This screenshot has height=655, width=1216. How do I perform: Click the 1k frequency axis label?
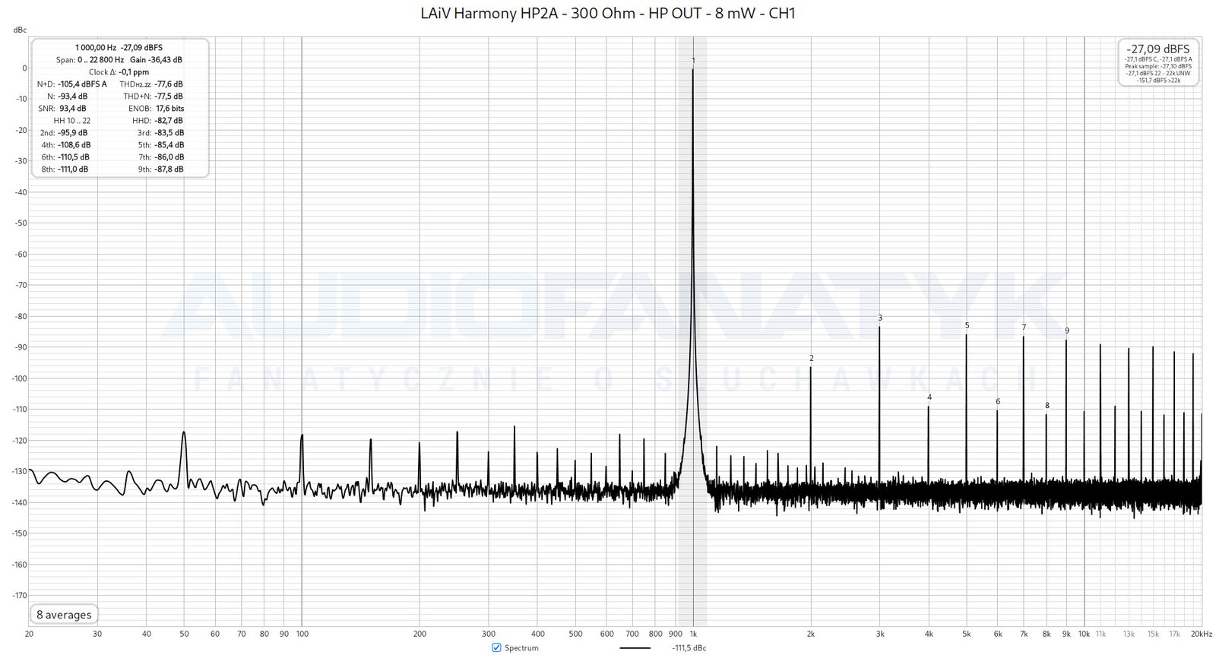pyautogui.click(x=693, y=634)
